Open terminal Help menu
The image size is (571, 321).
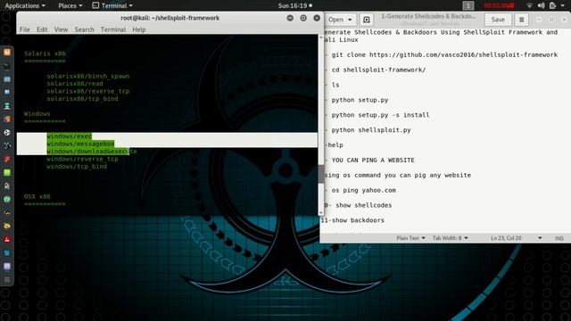[x=139, y=29]
